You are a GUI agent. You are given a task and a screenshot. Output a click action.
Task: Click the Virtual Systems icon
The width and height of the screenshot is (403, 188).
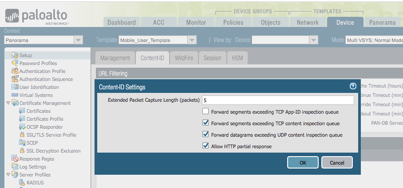[15, 95]
